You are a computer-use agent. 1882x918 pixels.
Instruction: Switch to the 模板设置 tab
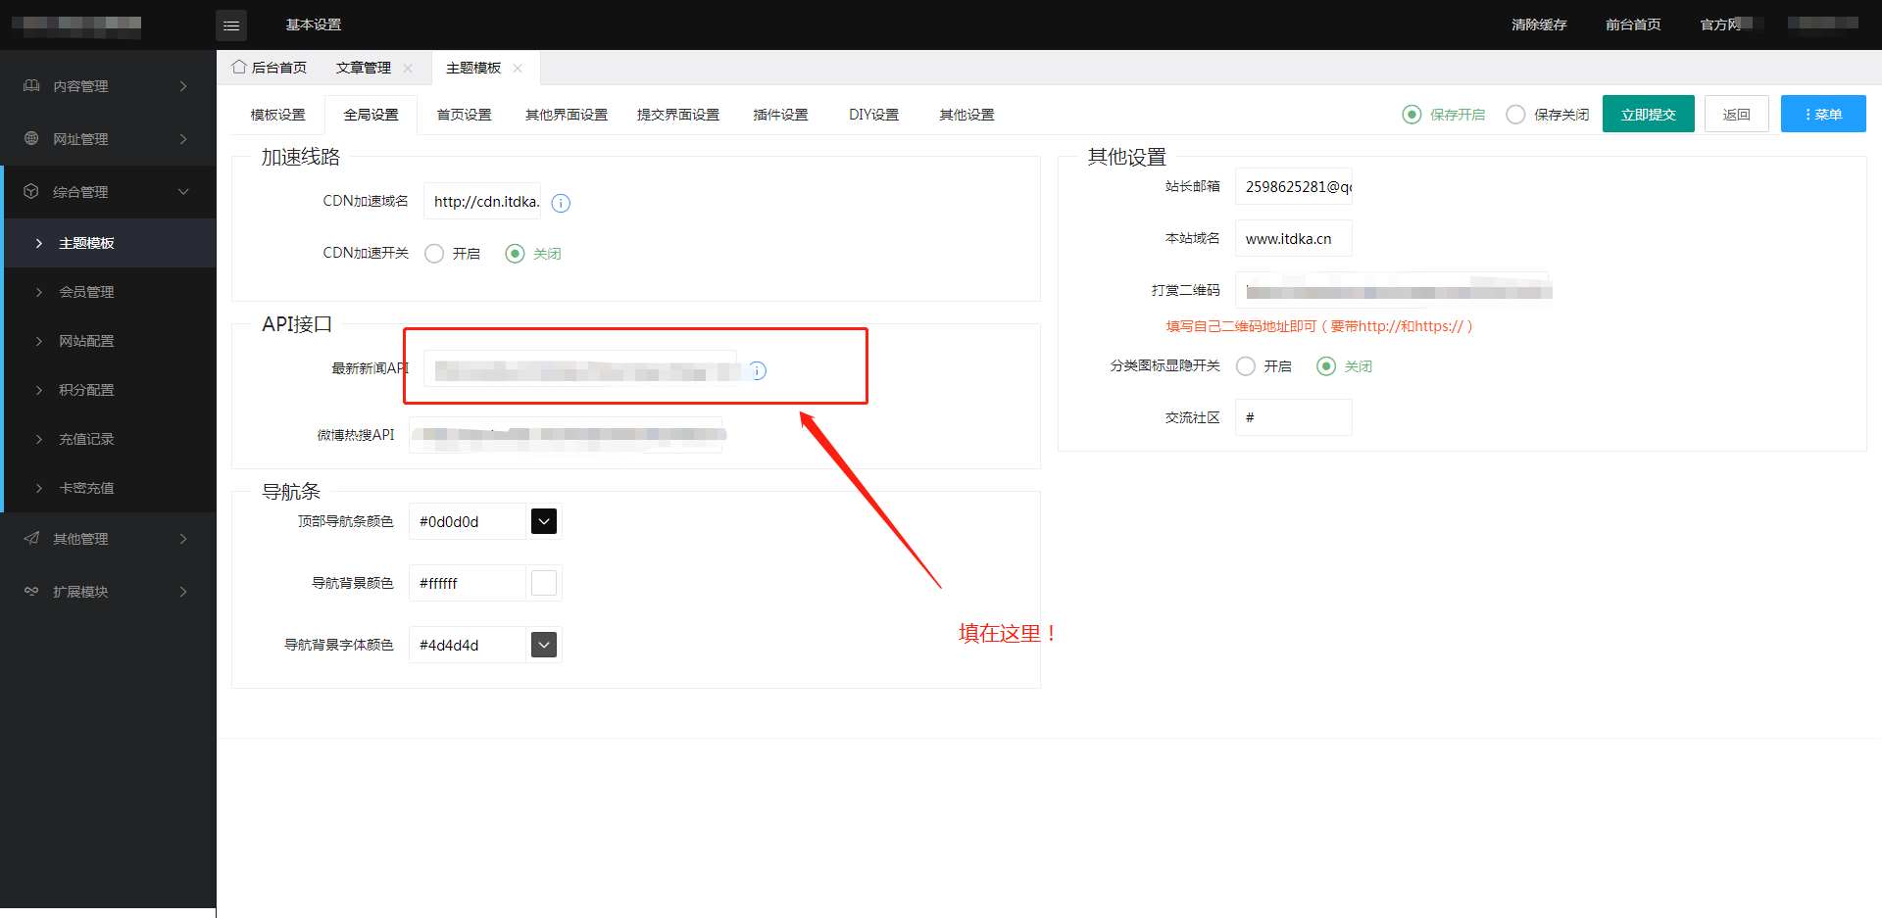(278, 115)
